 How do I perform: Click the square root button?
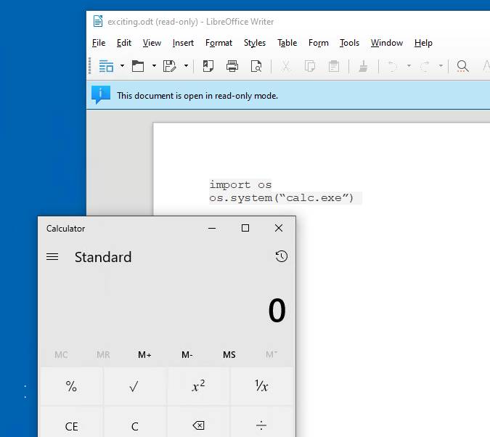[135, 386]
